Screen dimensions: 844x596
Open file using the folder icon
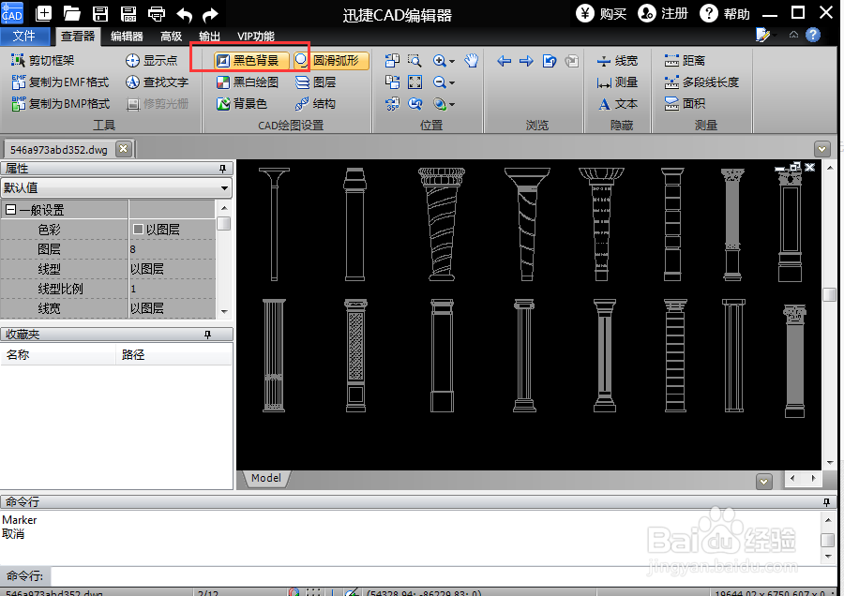(71, 14)
